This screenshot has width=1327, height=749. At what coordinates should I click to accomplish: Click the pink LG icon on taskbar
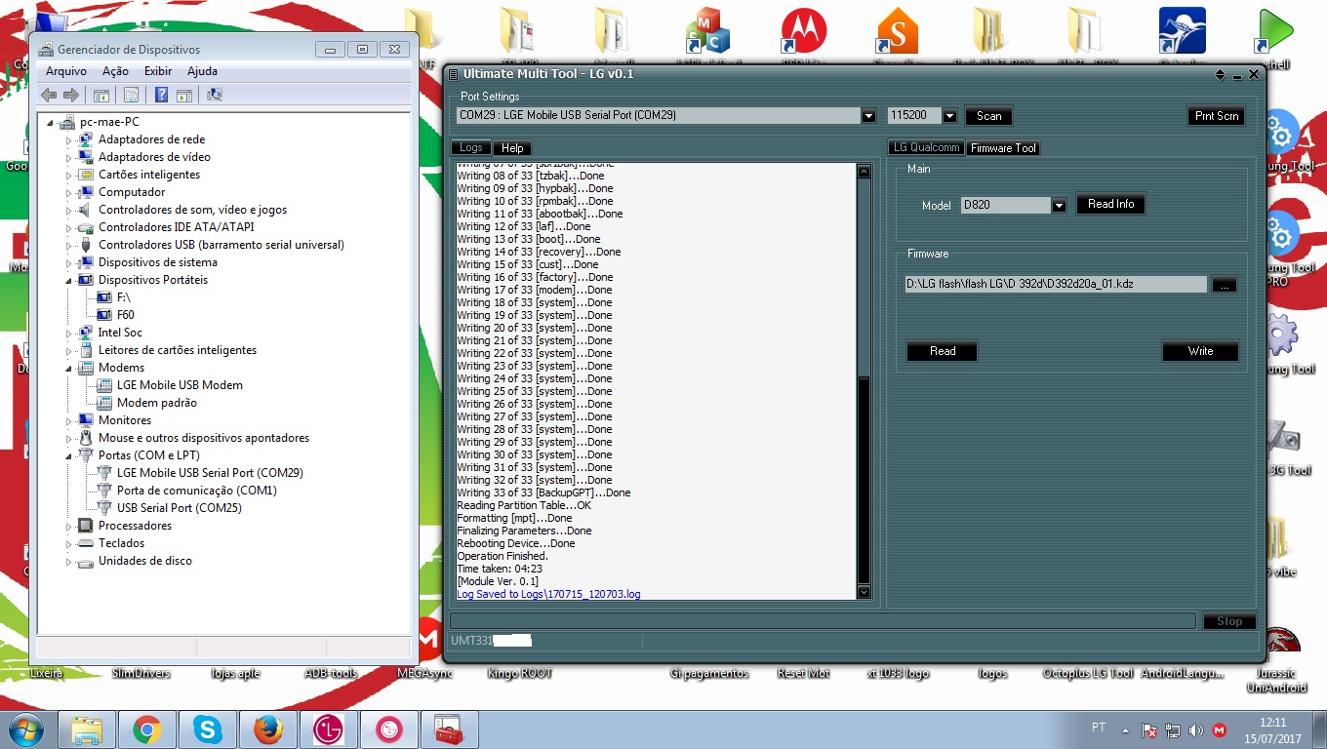coord(388,729)
